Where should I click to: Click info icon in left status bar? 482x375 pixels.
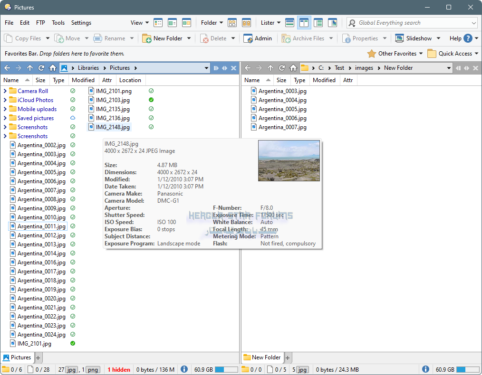(x=184, y=369)
